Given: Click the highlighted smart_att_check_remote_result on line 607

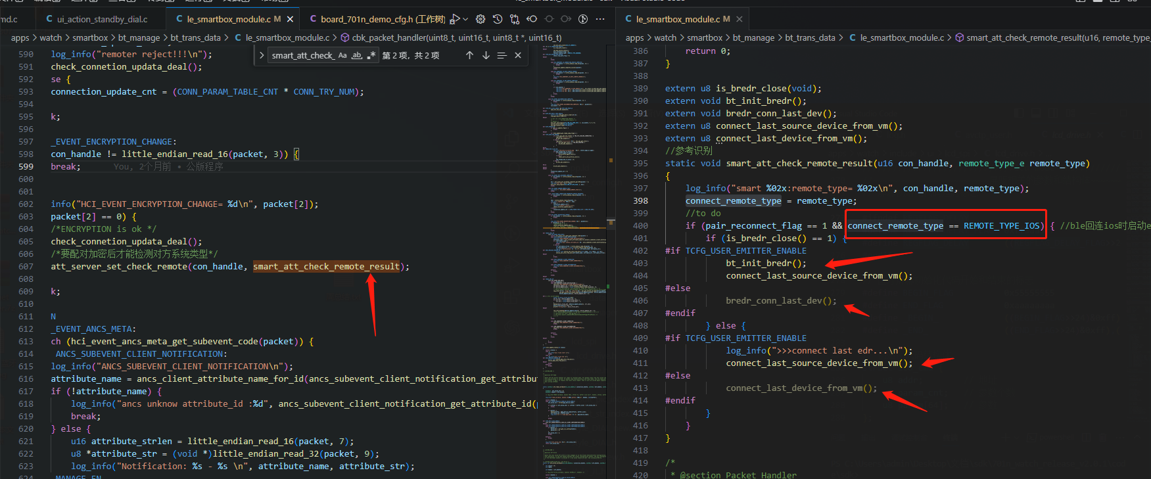Looking at the screenshot, I should [326, 267].
